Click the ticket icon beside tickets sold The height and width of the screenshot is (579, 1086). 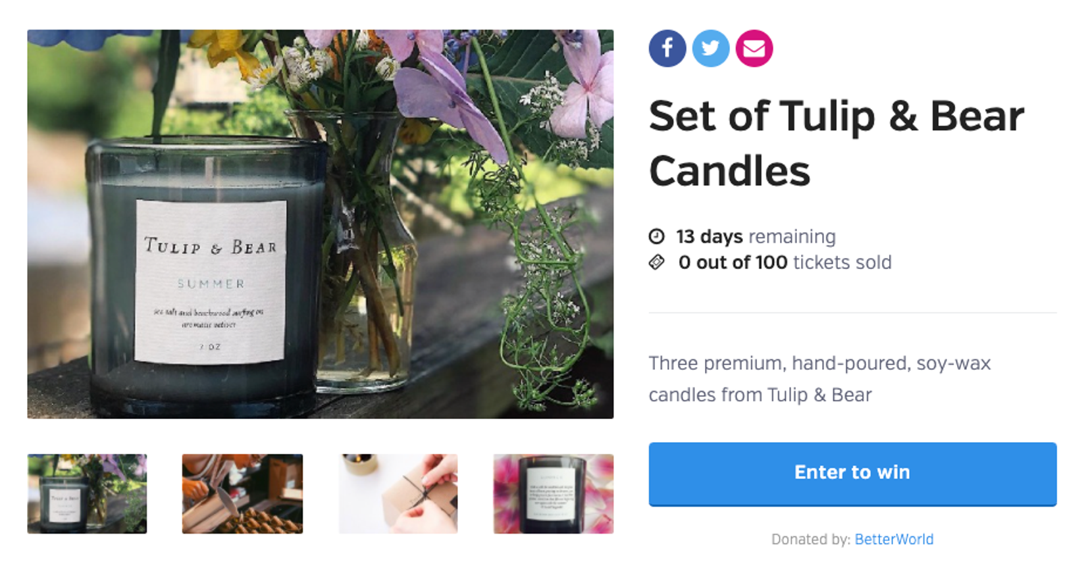[657, 263]
